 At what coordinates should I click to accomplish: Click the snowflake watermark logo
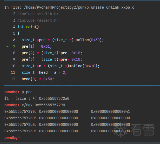[121, 130]
